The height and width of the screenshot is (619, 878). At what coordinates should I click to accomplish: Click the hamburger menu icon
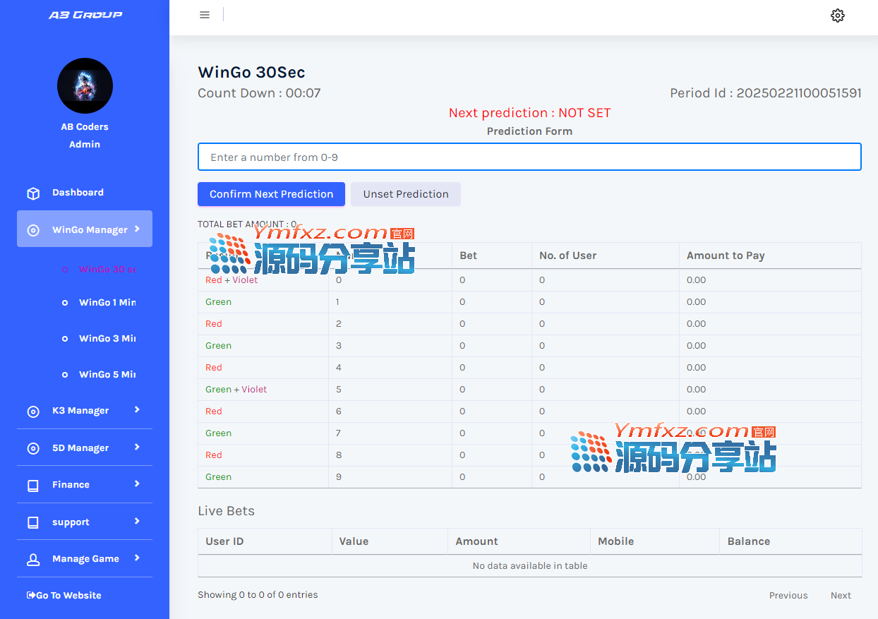point(205,15)
